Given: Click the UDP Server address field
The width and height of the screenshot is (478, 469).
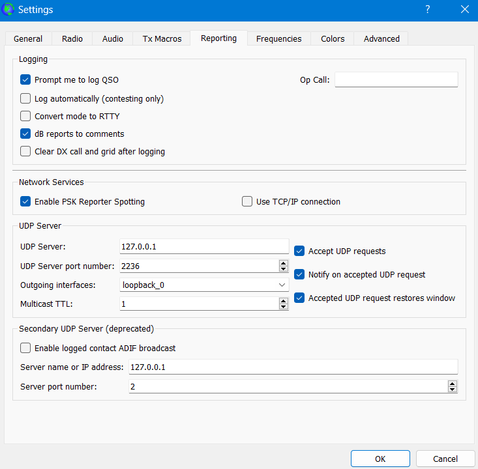Looking at the screenshot, I should [x=204, y=246].
